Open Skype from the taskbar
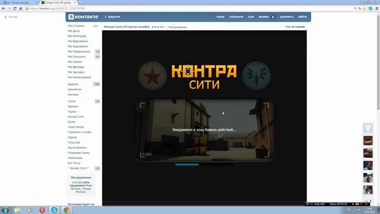This screenshot has width=380, height=214. [54, 210]
